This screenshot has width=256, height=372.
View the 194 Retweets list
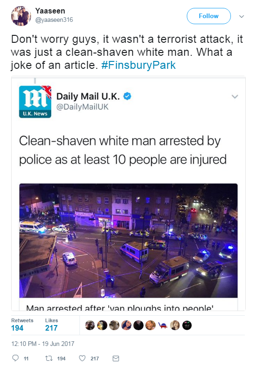click(22, 325)
